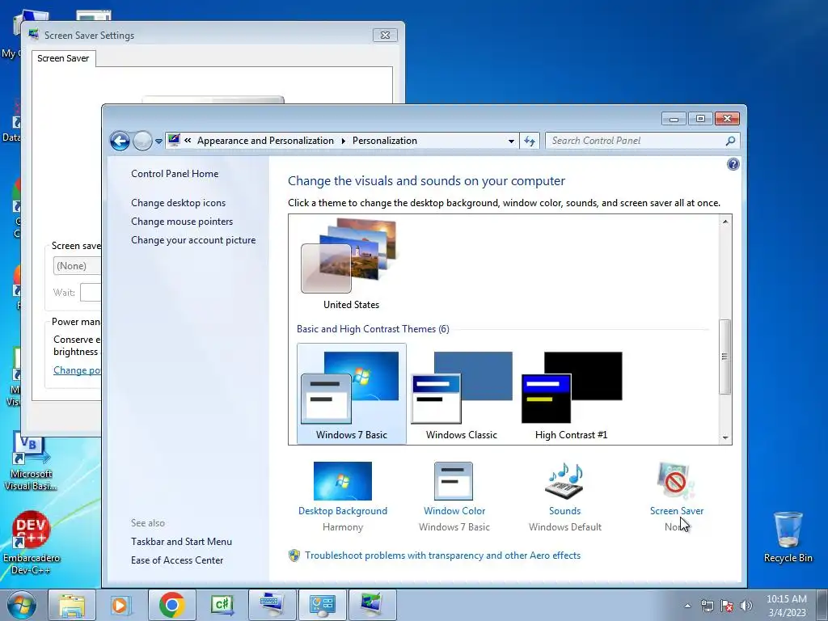Click the volume speaker tray icon

746,606
